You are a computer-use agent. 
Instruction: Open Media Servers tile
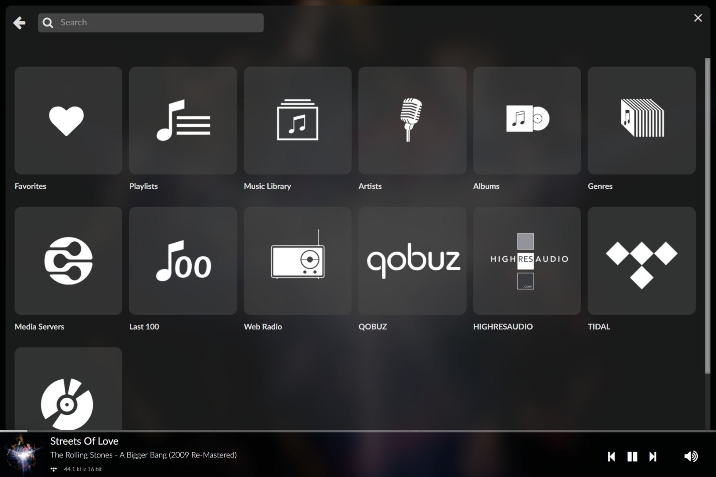[68, 261]
